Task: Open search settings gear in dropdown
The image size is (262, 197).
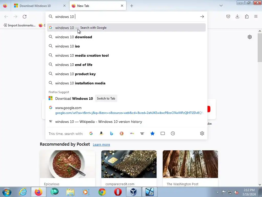Action: click(202, 133)
